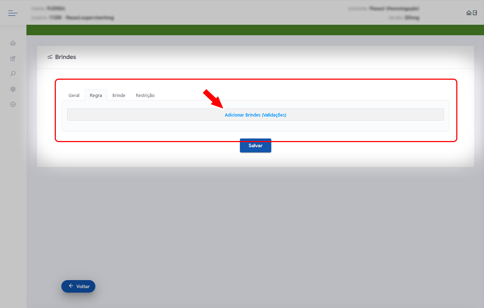Go back with the Voltar button
The width and height of the screenshot is (484, 308).
78,286
